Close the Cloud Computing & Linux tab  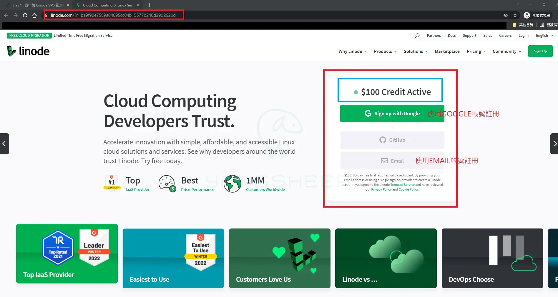(138, 5)
